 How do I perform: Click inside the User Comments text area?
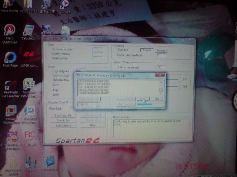(151, 128)
